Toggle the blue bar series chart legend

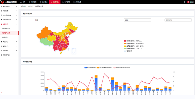click(90, 68)
